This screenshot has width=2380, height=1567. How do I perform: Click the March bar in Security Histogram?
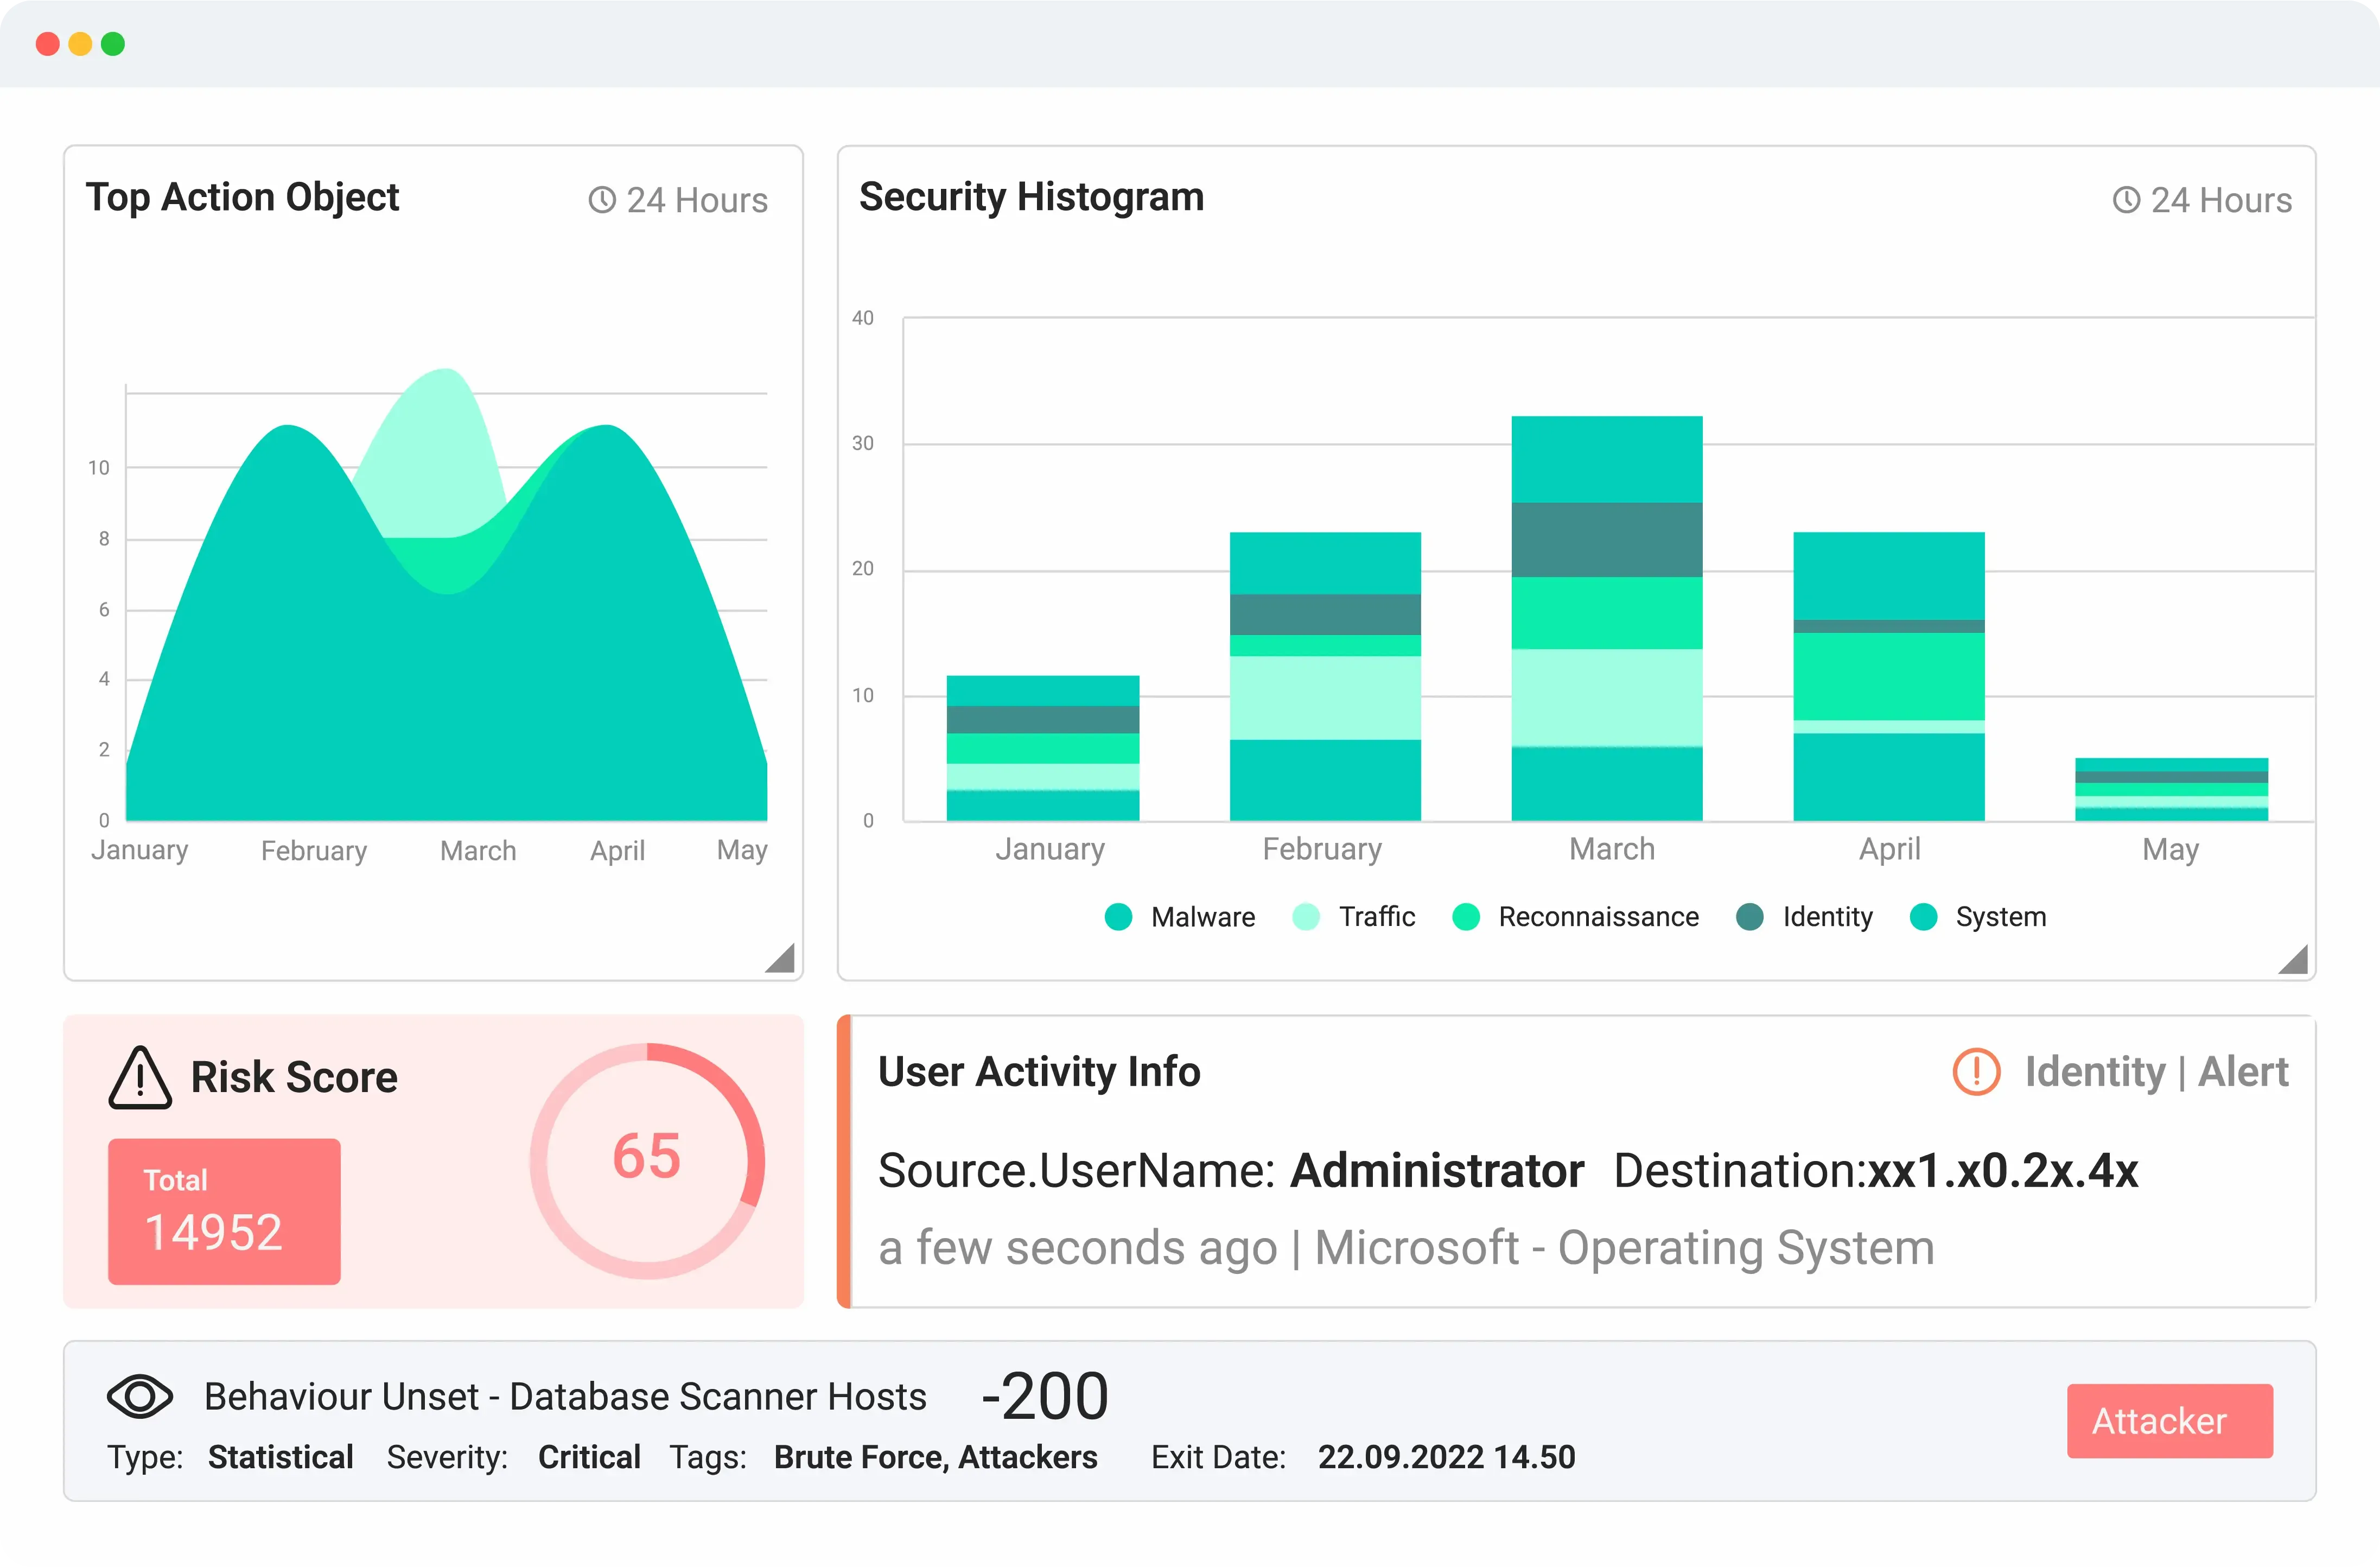tap(1606, 618)
